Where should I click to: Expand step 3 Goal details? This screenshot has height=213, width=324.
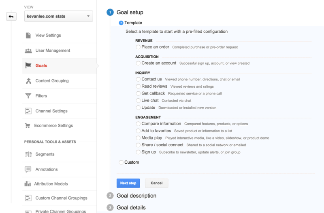[x=131, y=208]
